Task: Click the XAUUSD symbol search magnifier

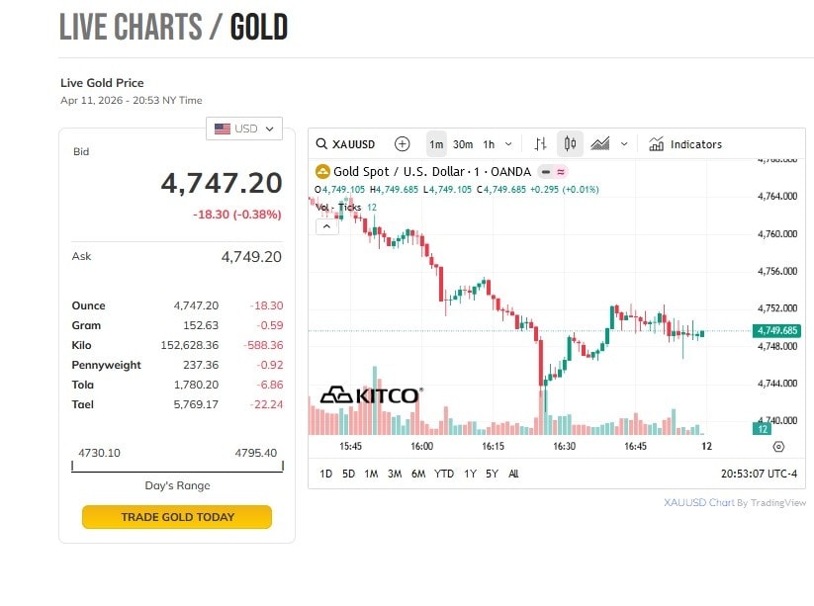Action: pyautogui.click(x=321, y=144)
